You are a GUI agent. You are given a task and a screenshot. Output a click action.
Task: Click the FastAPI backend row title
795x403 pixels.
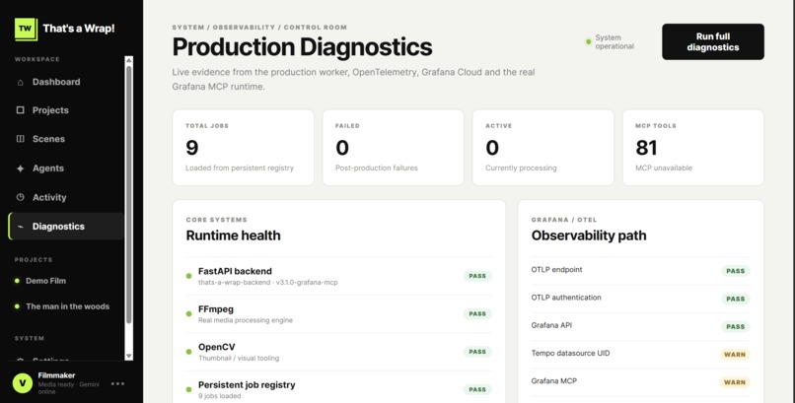pyautogui.click(x=235, y=271)
